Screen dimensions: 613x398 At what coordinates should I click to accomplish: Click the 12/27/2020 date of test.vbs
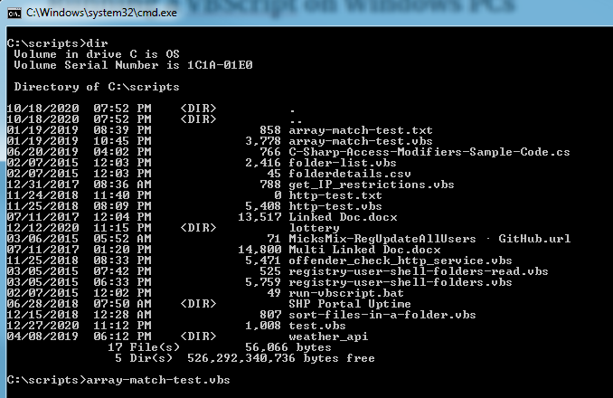[x=43, y=326]
